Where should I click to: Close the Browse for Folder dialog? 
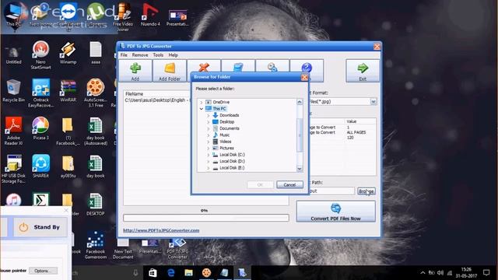click(x=304, y=77)
